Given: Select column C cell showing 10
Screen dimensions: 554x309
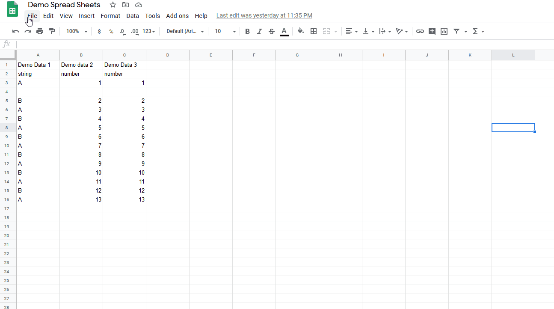Looking at the screenshot, I should coord(124,172).
